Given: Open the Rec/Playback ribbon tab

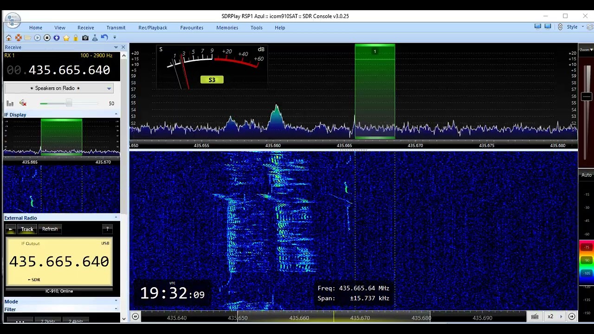Looking at the screenshot, I should click(153, 28).
